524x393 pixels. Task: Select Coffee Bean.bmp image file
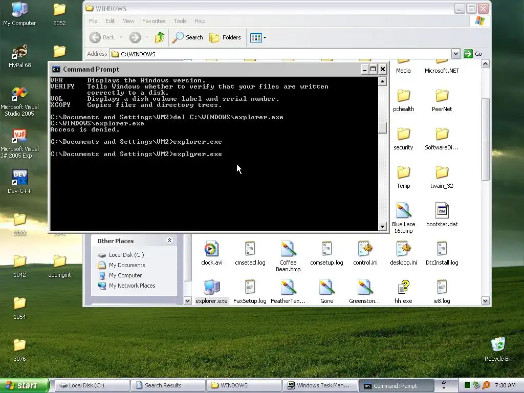pyautogui.click(x=288, y=256)
